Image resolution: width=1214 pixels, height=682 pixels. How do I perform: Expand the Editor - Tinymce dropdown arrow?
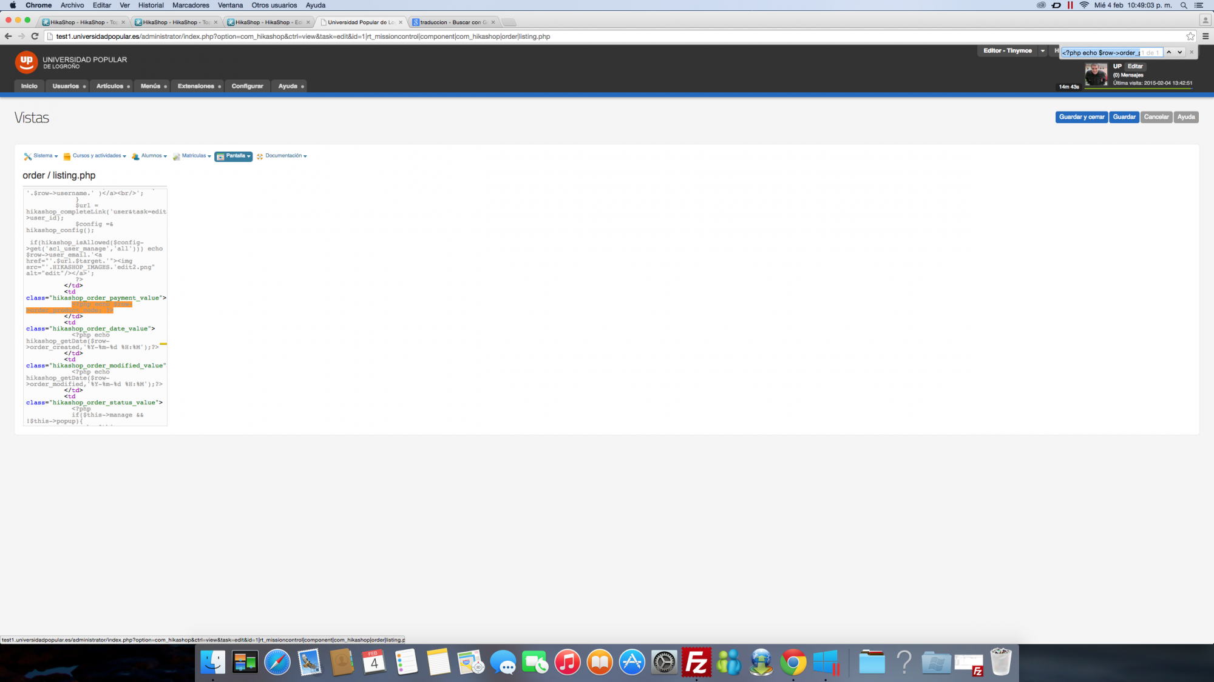point(1042,51)
